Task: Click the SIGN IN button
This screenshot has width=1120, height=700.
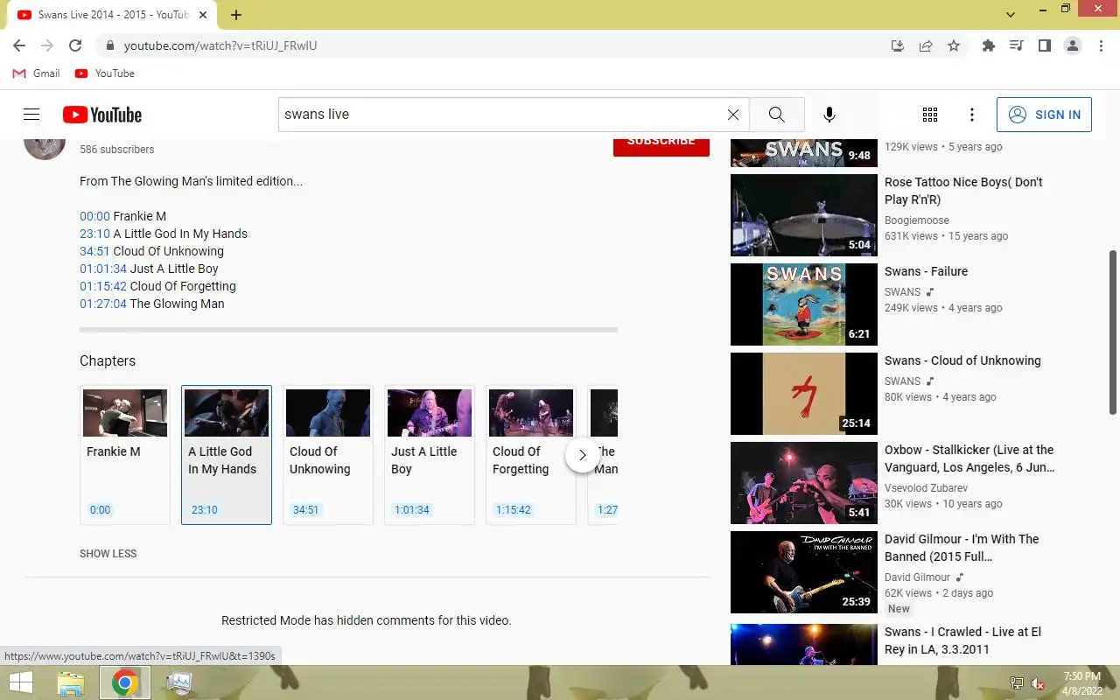Action: click(x=1044, y=115)
